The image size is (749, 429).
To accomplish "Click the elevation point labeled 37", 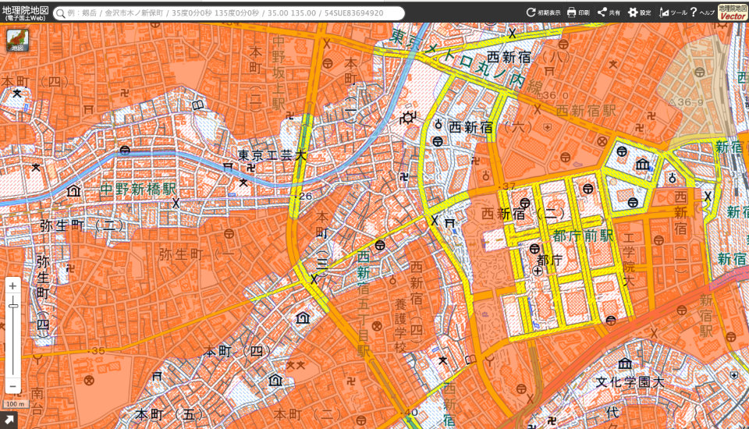I will [507, 186].
